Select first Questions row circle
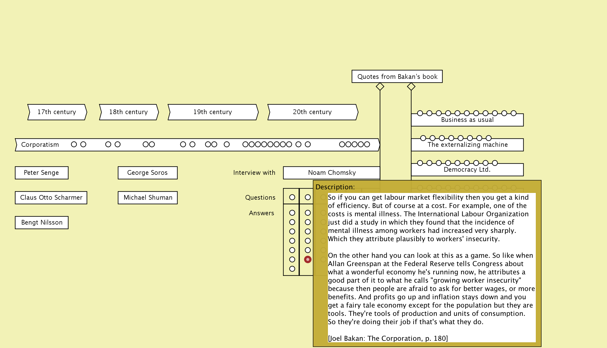 point(292,197)
